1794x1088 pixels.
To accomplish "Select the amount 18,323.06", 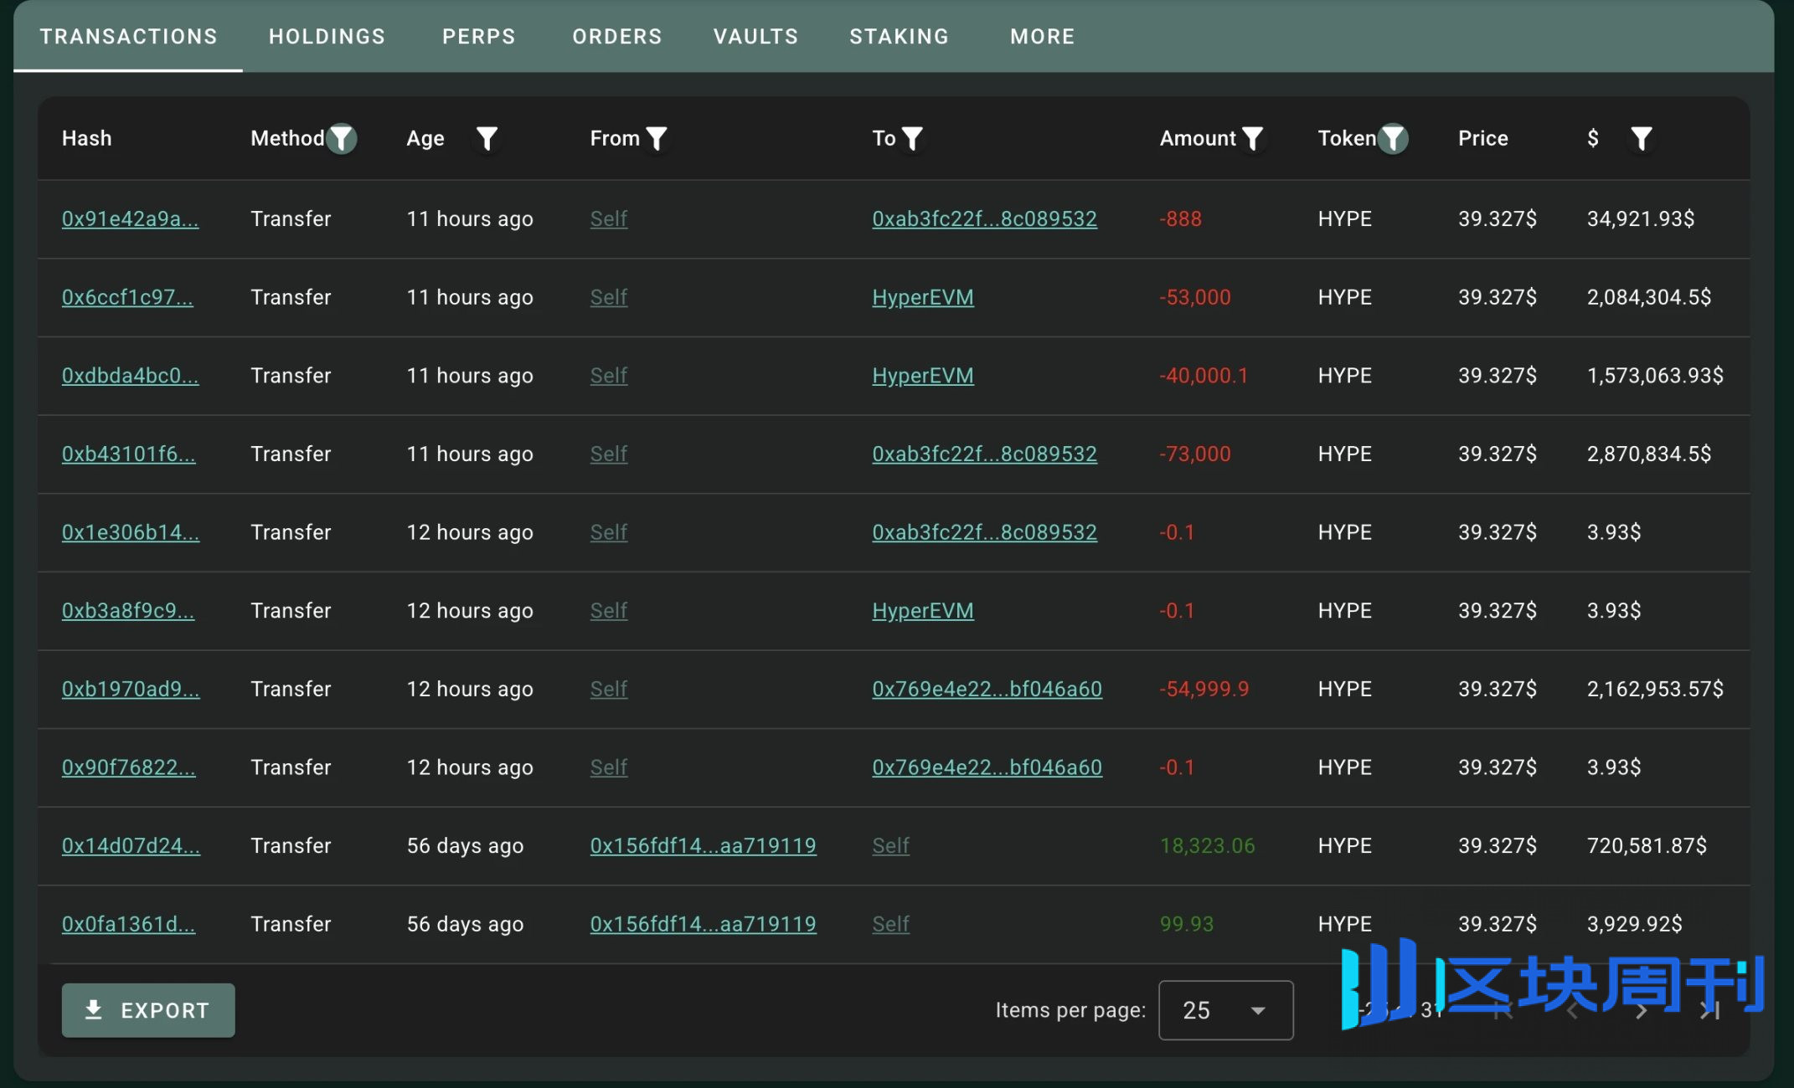I will (x=1207, y=846).
